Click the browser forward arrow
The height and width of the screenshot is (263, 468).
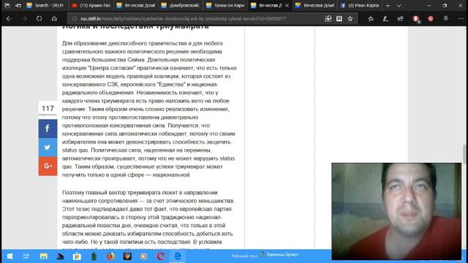[x=25, y=19]
